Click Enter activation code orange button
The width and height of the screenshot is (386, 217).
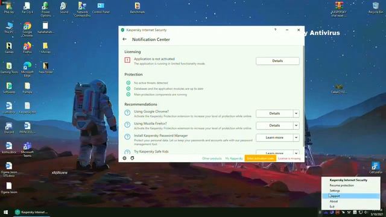click(x=260, y=159)
